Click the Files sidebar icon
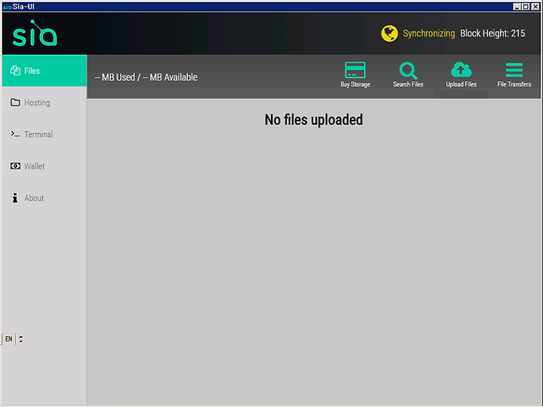Viewport: 543px width, 407px height. pyautogui.click(x=15, y=71)
